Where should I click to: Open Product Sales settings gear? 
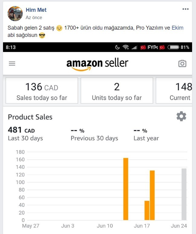click(x=181, y=116)
